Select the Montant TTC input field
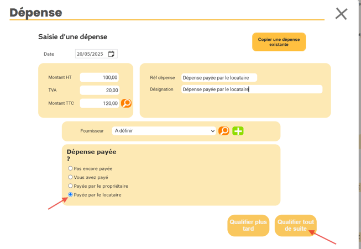The height and width of the screenshot is (249, 361). point(100,103)
